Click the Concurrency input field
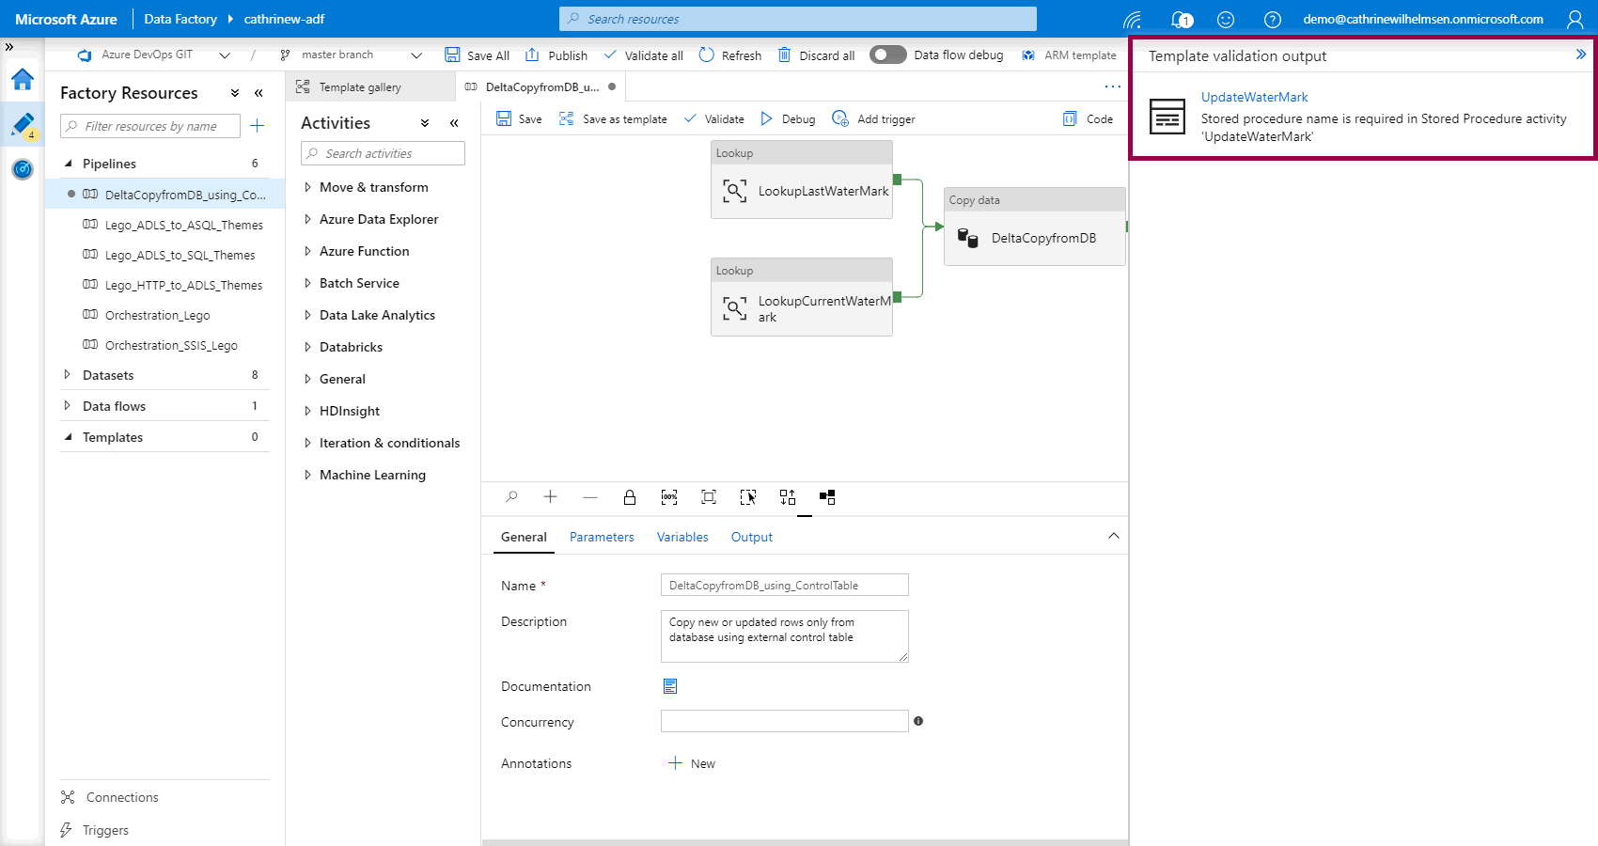The image size is (1598, 846). point(784,721)
